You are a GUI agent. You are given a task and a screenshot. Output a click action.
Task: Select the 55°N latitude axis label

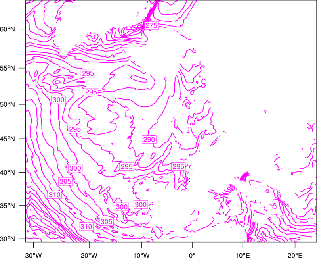pos(8,68)
